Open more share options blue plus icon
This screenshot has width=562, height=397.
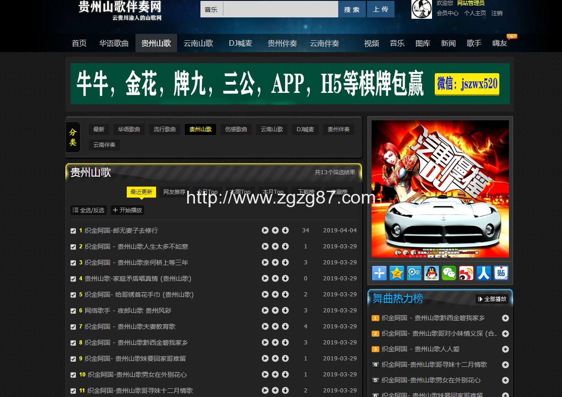click(379, 273)
